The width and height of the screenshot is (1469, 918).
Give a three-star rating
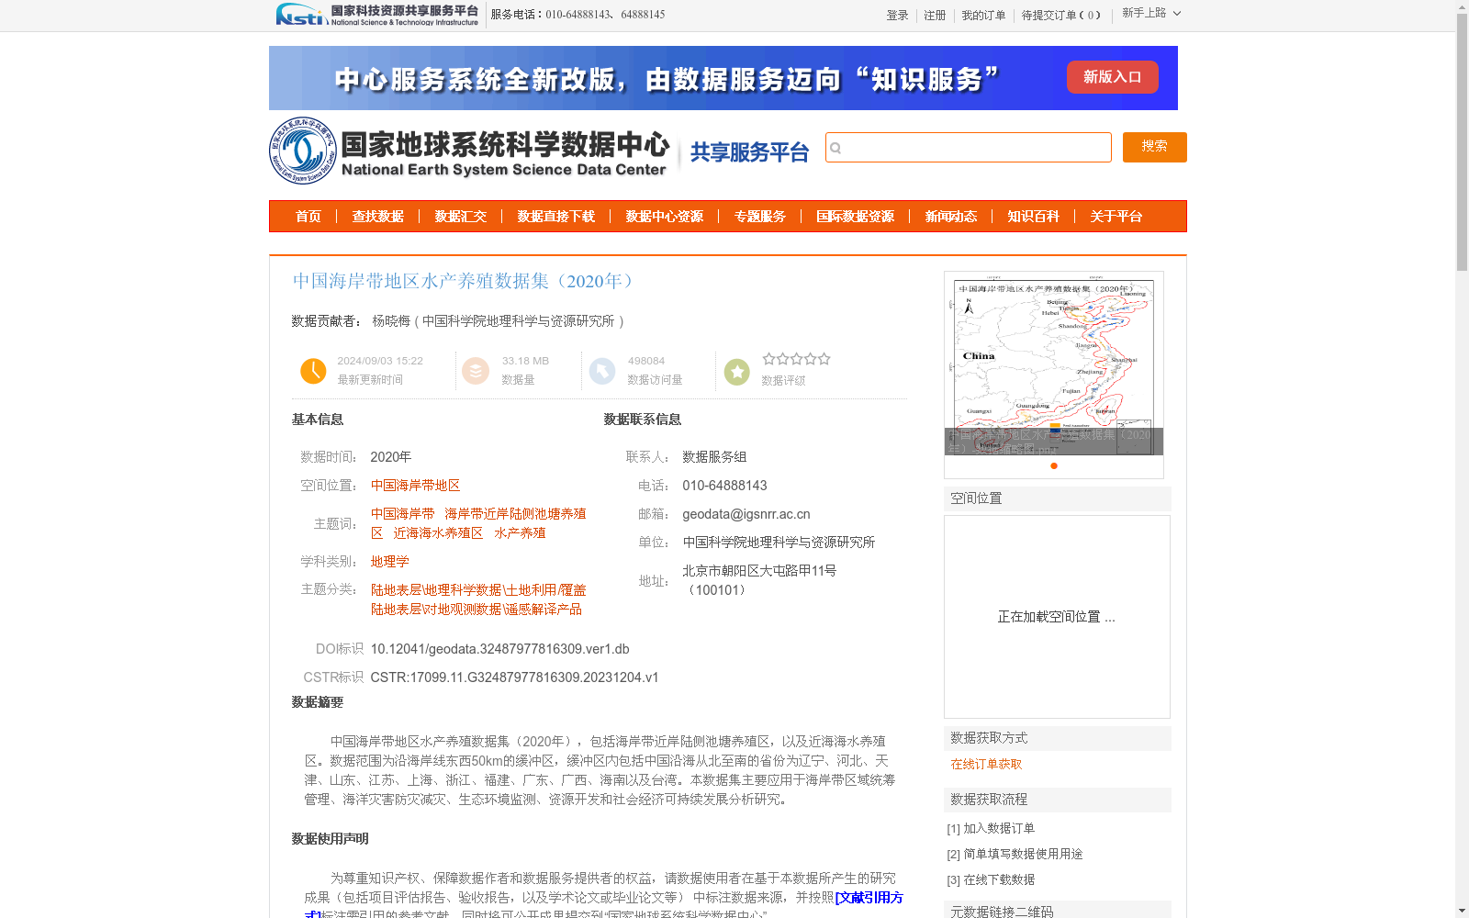797,359
